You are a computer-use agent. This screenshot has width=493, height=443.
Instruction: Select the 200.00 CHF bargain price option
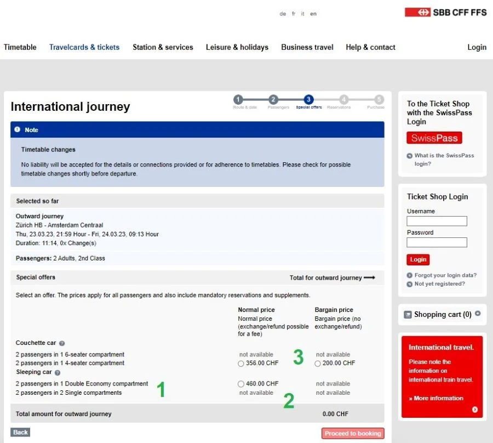click(318, 364)
